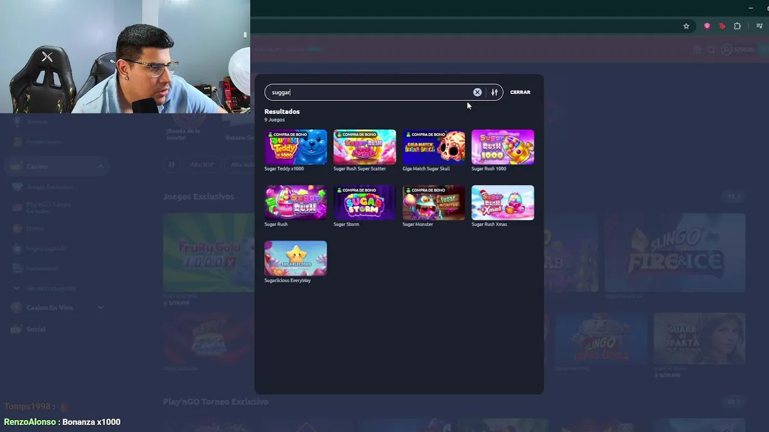Launch the Sugar Rush Xmas game tile
Image resolution: width=769 pixels, height=432 pixels.
click(x=503, y=203)
